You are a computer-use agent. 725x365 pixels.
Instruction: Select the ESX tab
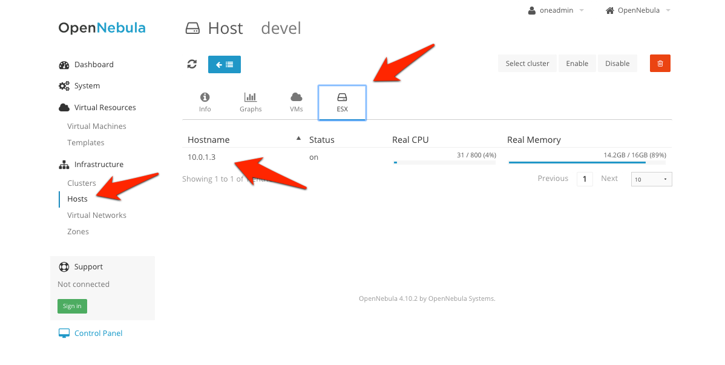tap(342, 102)
